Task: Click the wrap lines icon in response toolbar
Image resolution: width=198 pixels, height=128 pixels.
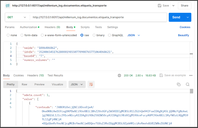Action: tap(91, 85)
